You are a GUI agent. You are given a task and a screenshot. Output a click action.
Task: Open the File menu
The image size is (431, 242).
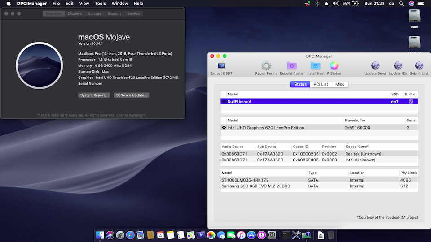56,4
